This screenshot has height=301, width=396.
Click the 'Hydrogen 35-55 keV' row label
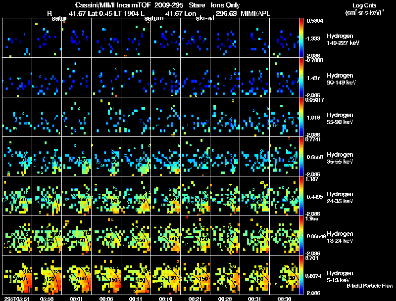[x=340, y=158]
